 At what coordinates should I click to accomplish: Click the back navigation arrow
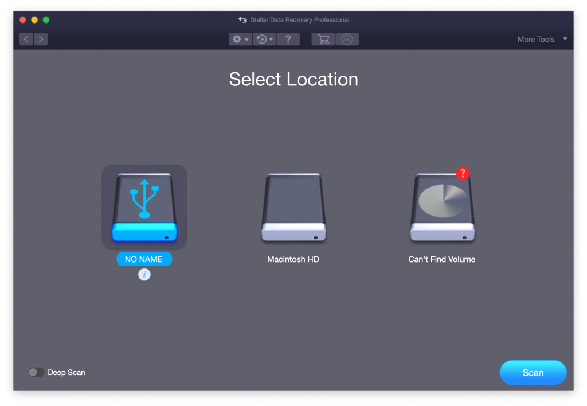click(x=26, y=39)
